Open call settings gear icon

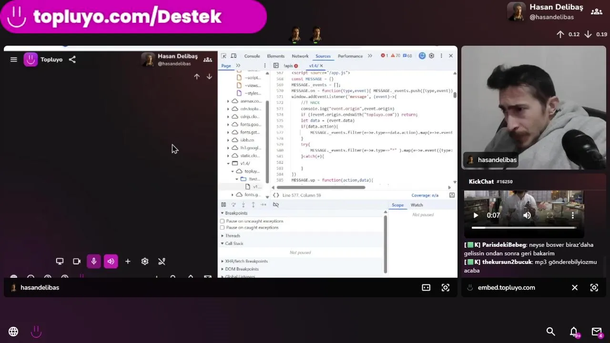(x=145, y=261)
